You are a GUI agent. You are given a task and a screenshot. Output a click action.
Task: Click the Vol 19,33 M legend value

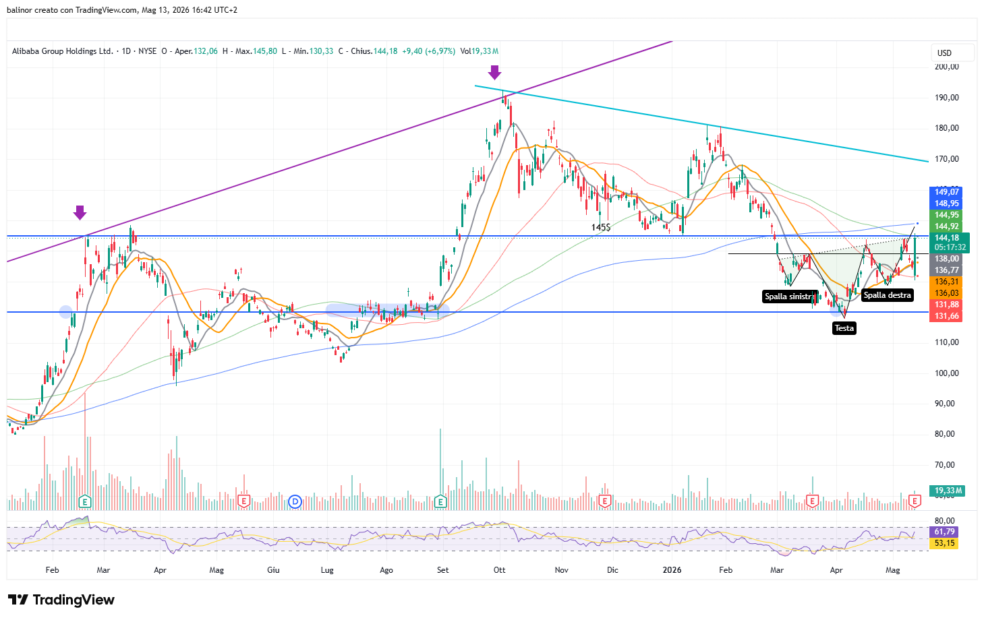(480, 51)
